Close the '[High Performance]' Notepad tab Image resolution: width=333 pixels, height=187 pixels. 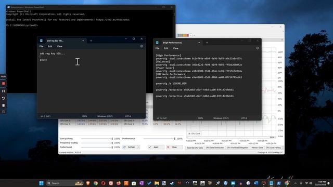tap(199, 43)
